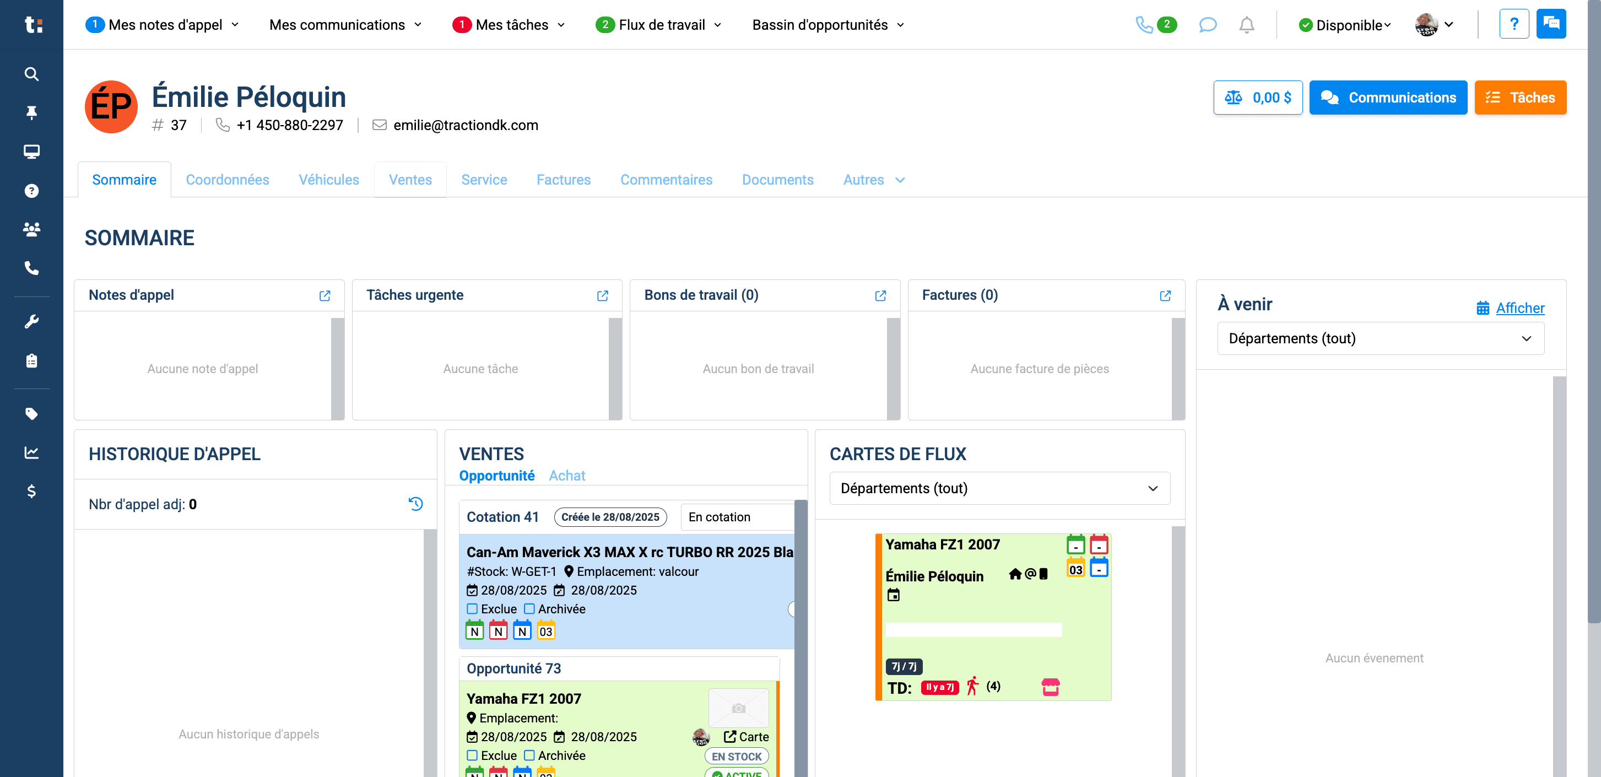This screenshot has width=1601, height=777.
Task: Click the header question-mark help button
Action: 1514,24
